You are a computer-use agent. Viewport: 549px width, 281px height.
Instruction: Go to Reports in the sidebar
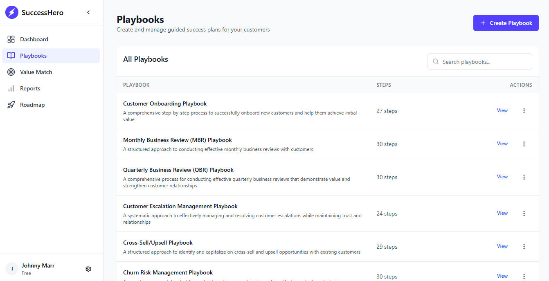(x=30, y=88)
